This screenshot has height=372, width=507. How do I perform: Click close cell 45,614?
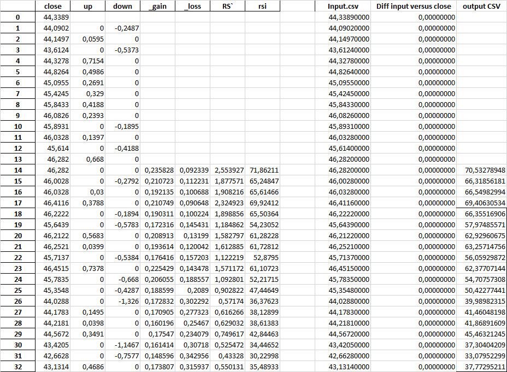tap(52, 149)
